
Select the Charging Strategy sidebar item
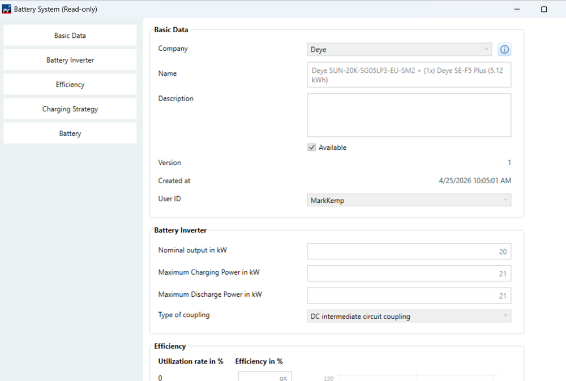70,109
